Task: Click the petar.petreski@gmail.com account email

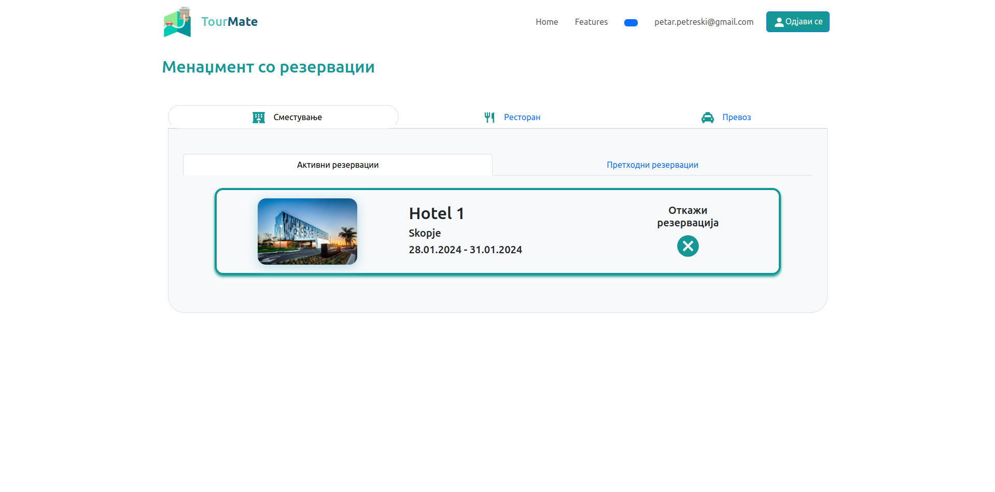Action: point(704,22)
